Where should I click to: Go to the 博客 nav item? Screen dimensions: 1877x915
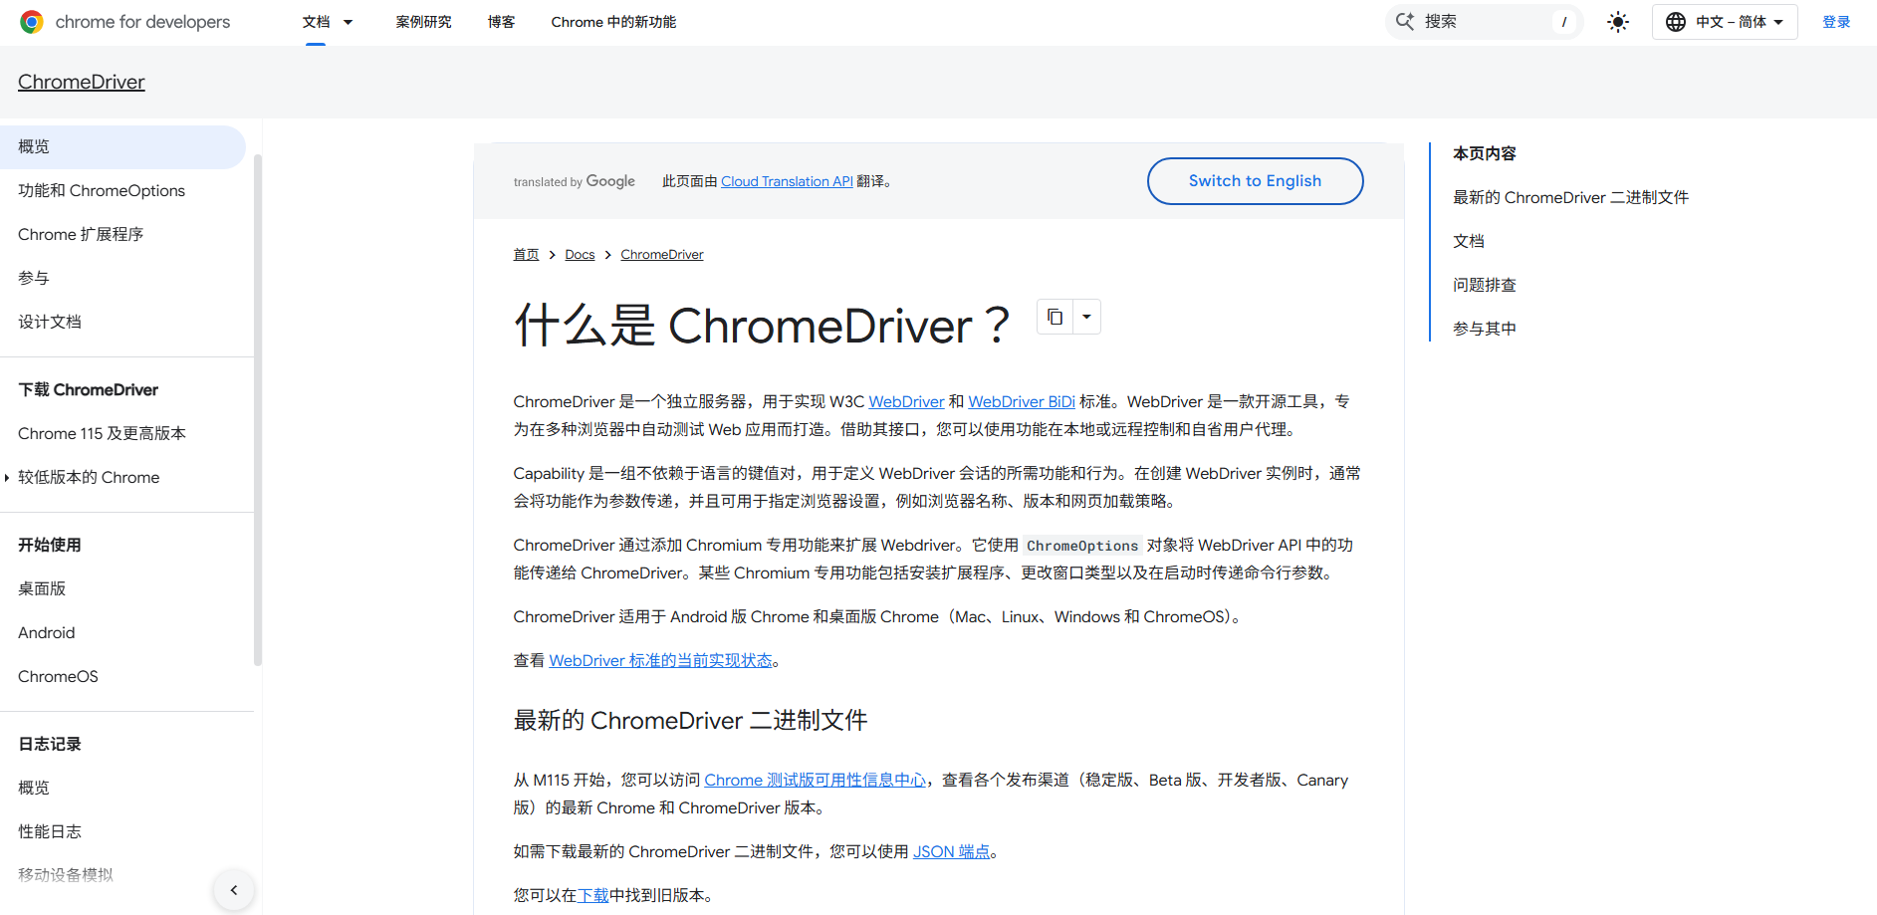pos(501,22)
